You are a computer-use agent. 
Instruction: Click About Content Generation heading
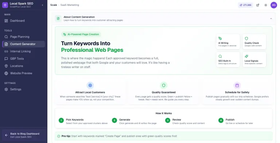click(79, 17)
